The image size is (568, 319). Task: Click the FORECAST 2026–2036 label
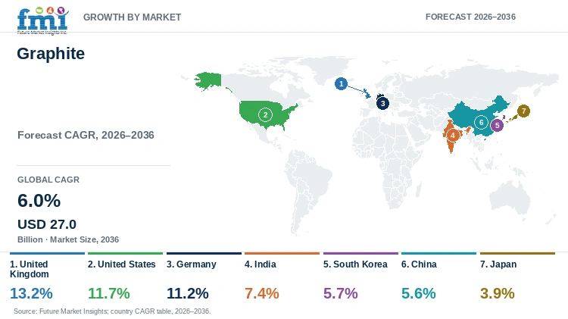(x=470, y=17)
